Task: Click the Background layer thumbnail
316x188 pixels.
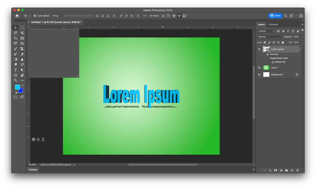Action: pos(266,74)
